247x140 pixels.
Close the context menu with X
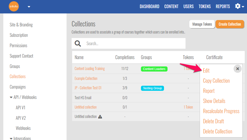[x=237, y=68]
